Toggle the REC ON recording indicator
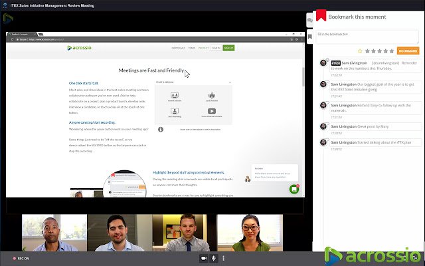The width and height of the screenshot is (425, 266). [x=21, y=259]
